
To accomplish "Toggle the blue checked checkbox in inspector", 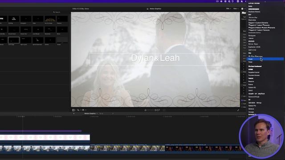I will coord(242,100).
